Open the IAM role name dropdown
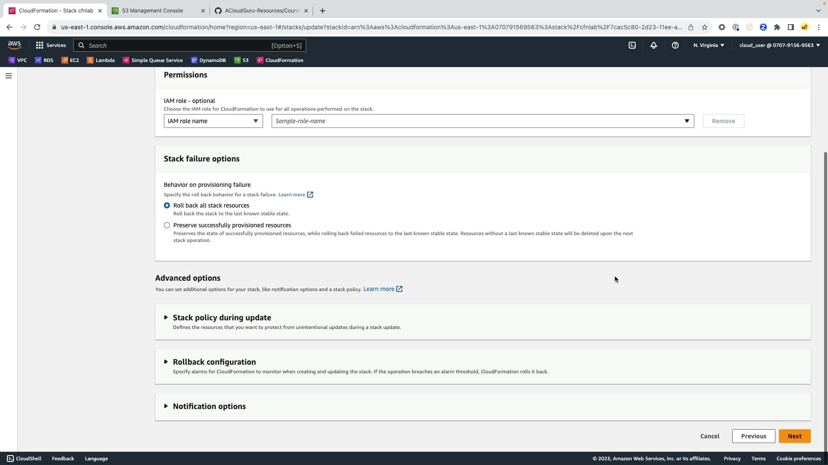 click(213, 121)
